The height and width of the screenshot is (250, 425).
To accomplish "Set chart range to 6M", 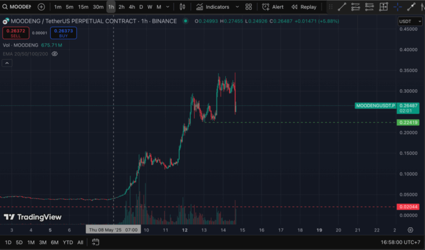I will tap(54, 242).
